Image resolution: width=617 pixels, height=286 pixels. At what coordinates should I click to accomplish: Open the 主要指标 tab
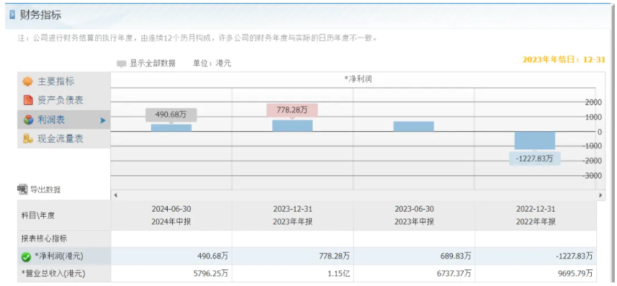(x=64, y=81)
